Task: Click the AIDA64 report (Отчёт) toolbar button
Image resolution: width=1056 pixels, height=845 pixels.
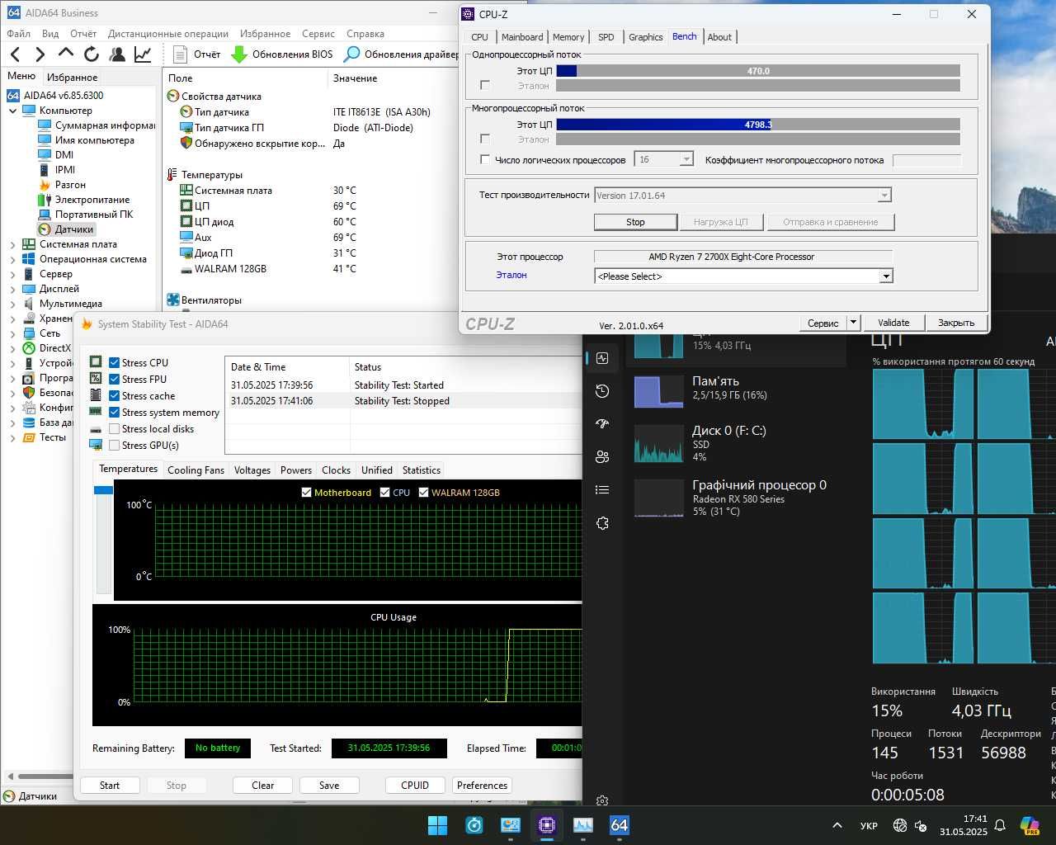Action: 196,54
